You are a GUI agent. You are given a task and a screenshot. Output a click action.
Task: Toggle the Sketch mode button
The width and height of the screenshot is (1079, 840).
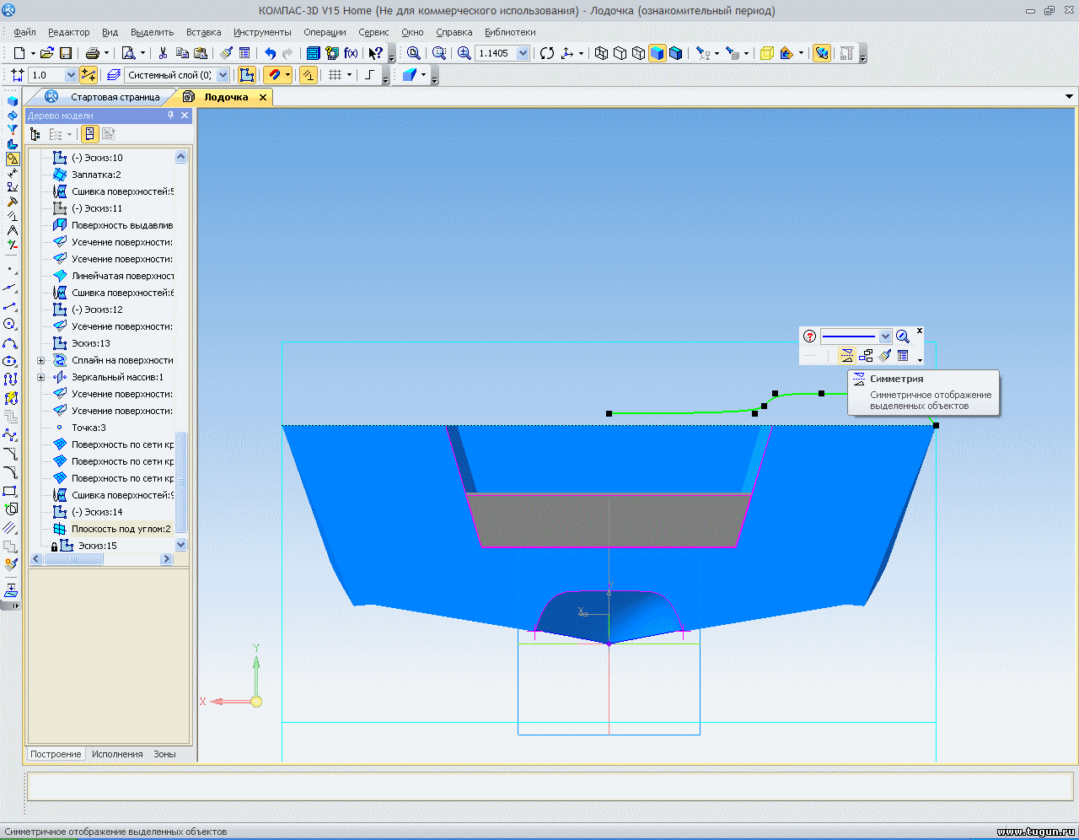pyautogui.click(x=247, y=75)
